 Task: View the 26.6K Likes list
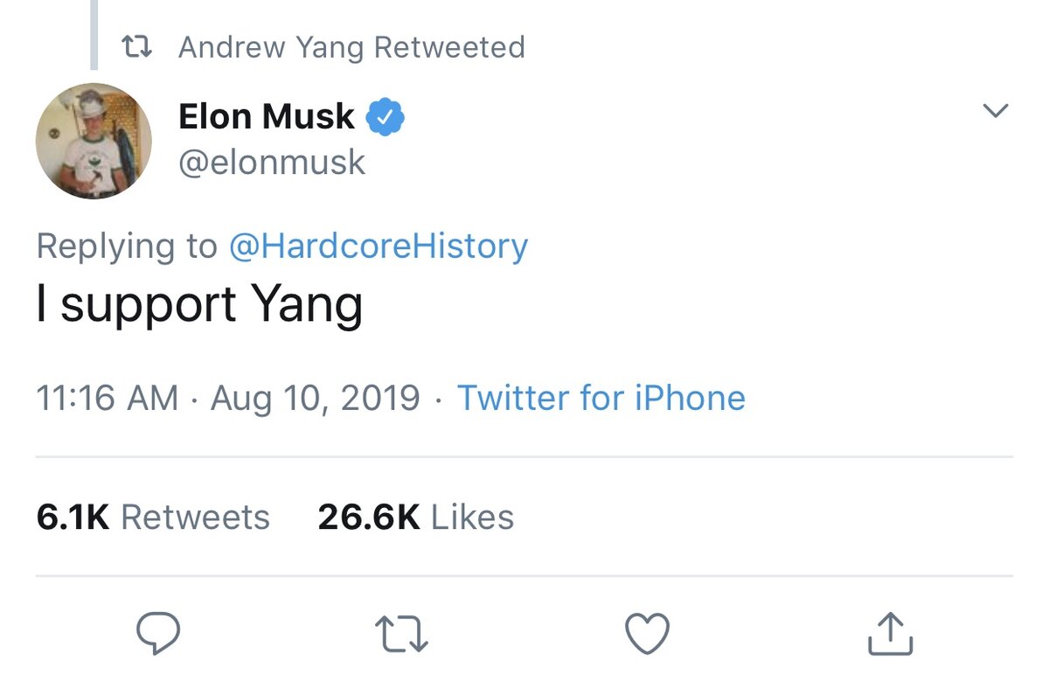tap(415, 517)
